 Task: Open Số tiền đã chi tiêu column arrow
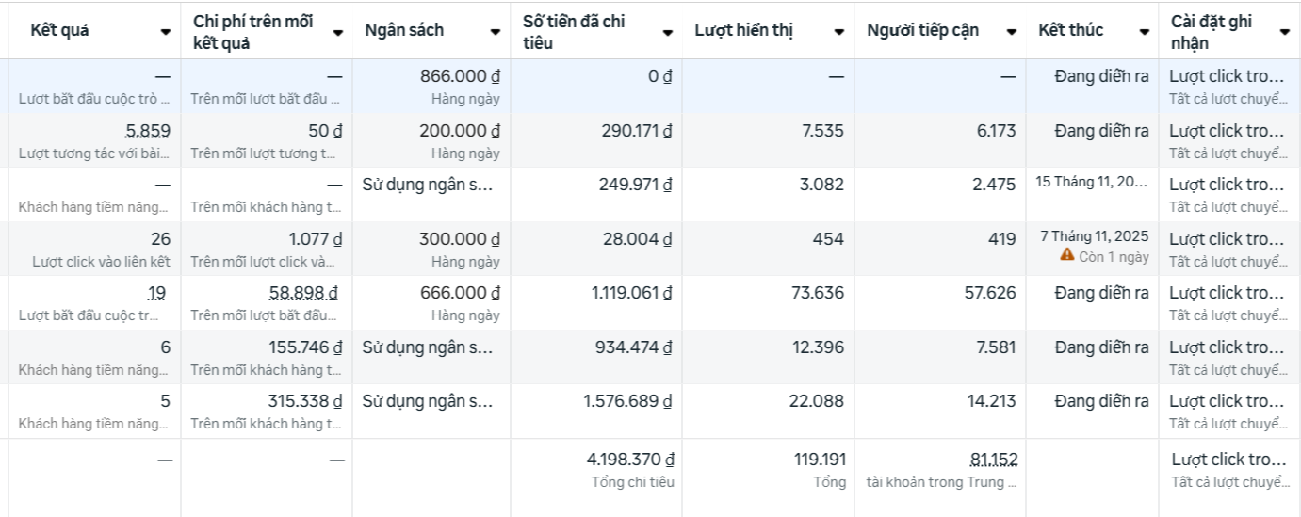(668, 32)
